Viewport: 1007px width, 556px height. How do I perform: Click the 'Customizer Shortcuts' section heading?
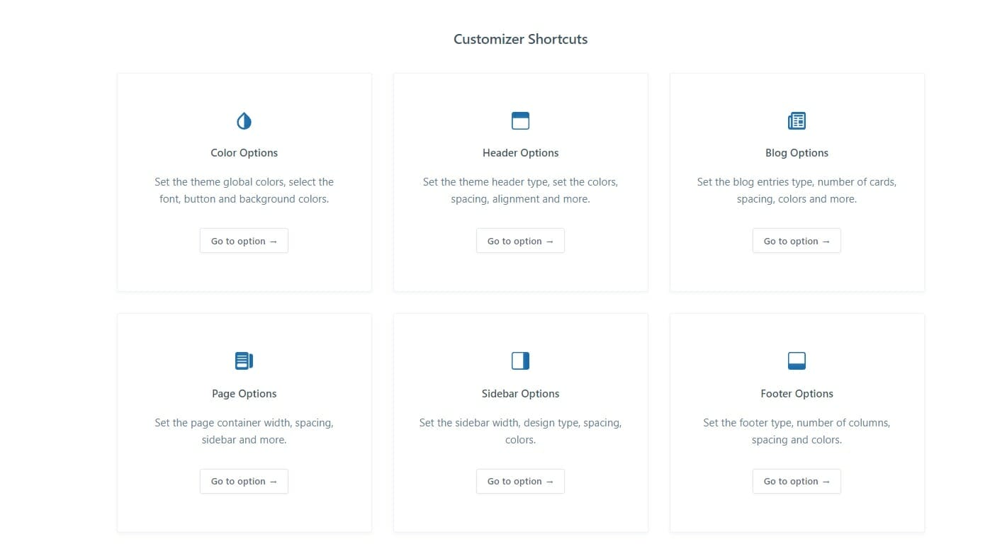[x=520, y=40]
